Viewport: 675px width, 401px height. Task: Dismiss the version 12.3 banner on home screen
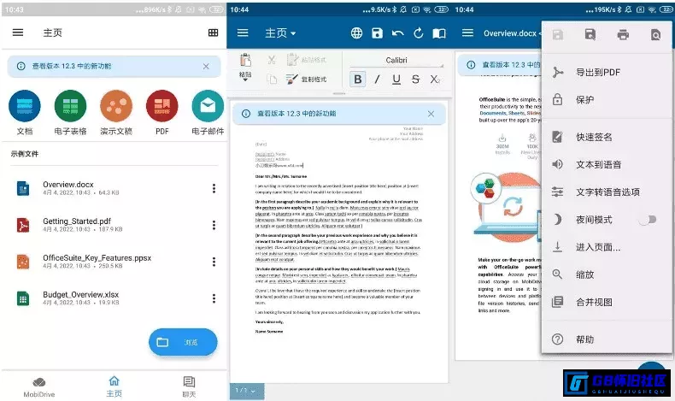click(206, 67)
